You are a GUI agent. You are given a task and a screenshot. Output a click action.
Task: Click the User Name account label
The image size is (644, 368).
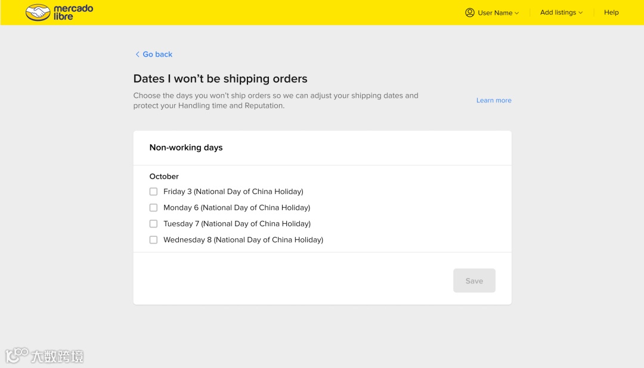(495, 13)
